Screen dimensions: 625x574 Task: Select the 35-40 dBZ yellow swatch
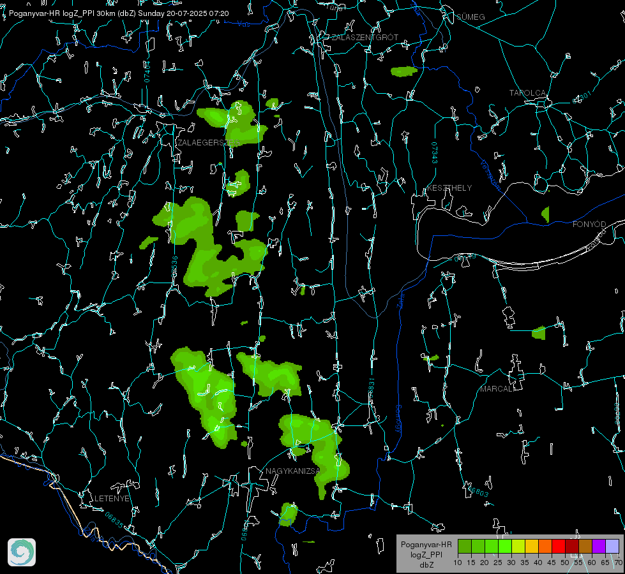(532, 546)
